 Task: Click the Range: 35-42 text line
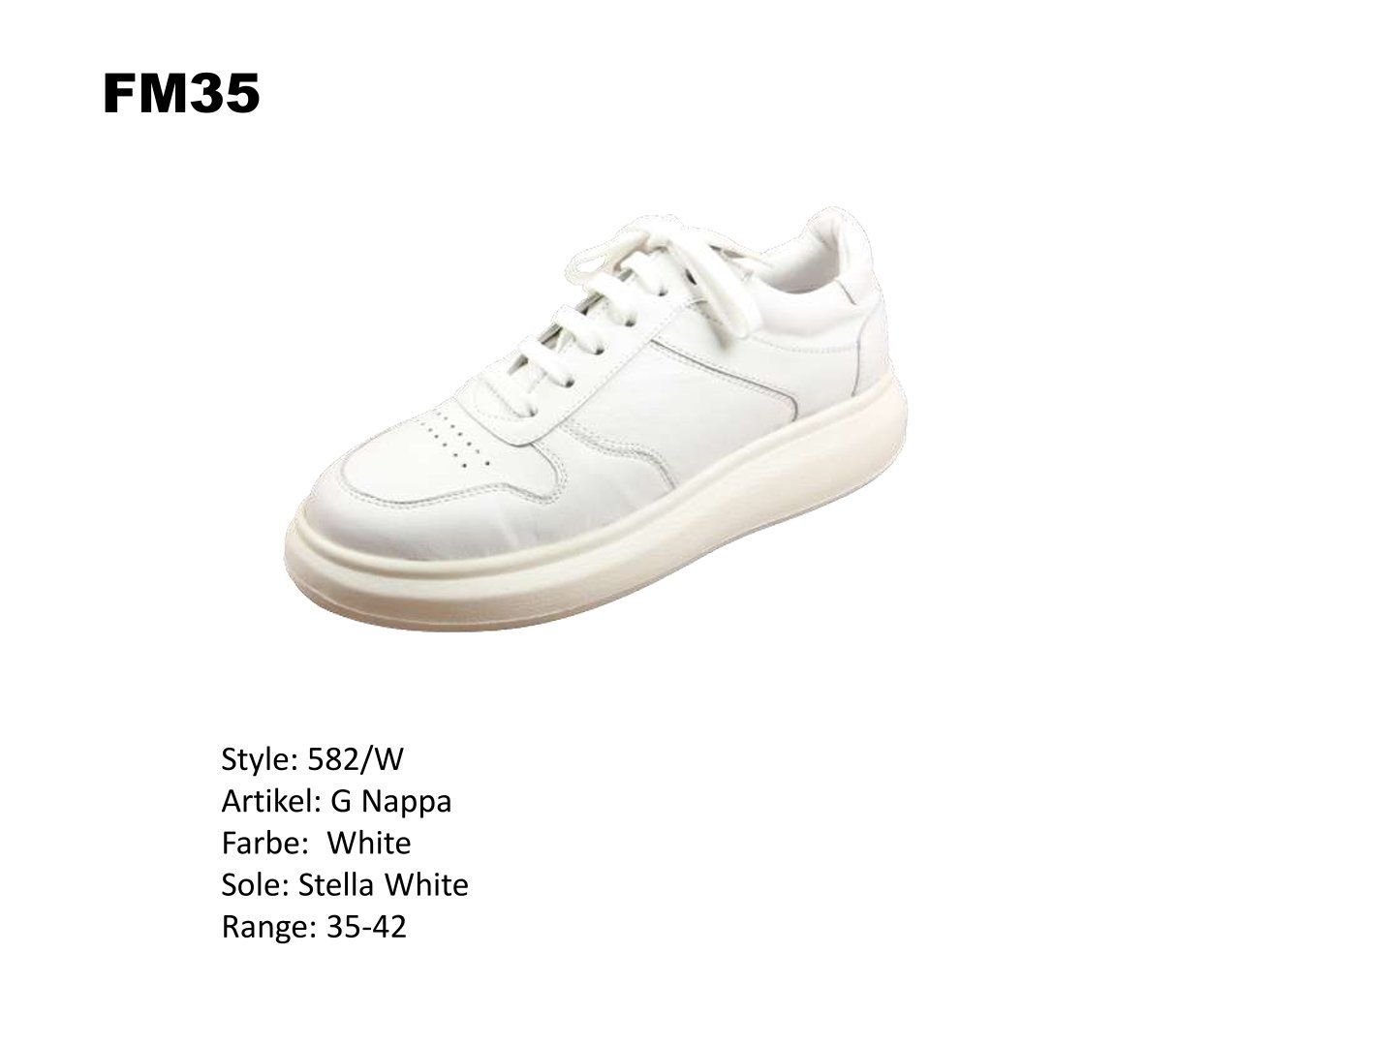click(314, 928)
